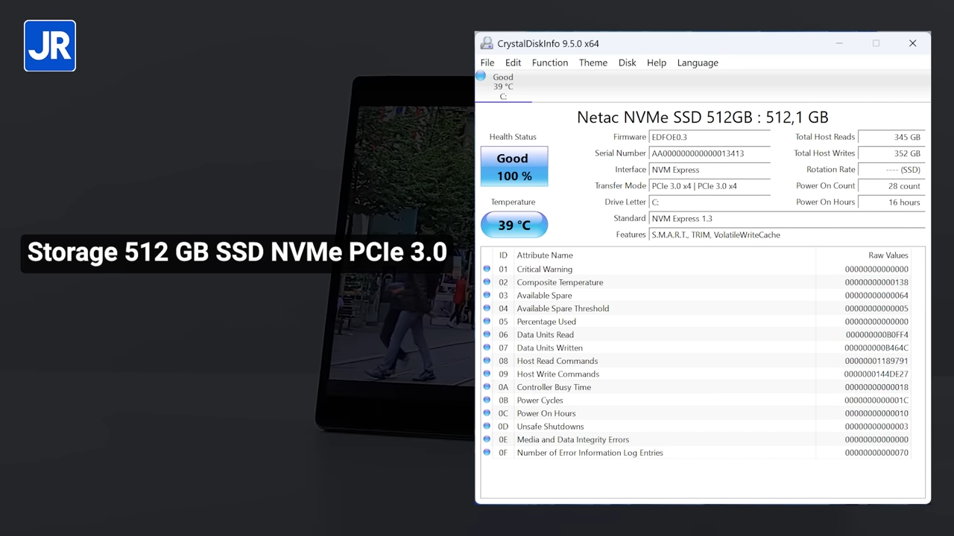Viewport: 954px width, 536px height.
Task: Click the status dot for Controller Busy Time
Action: click(x=487, y=386)
